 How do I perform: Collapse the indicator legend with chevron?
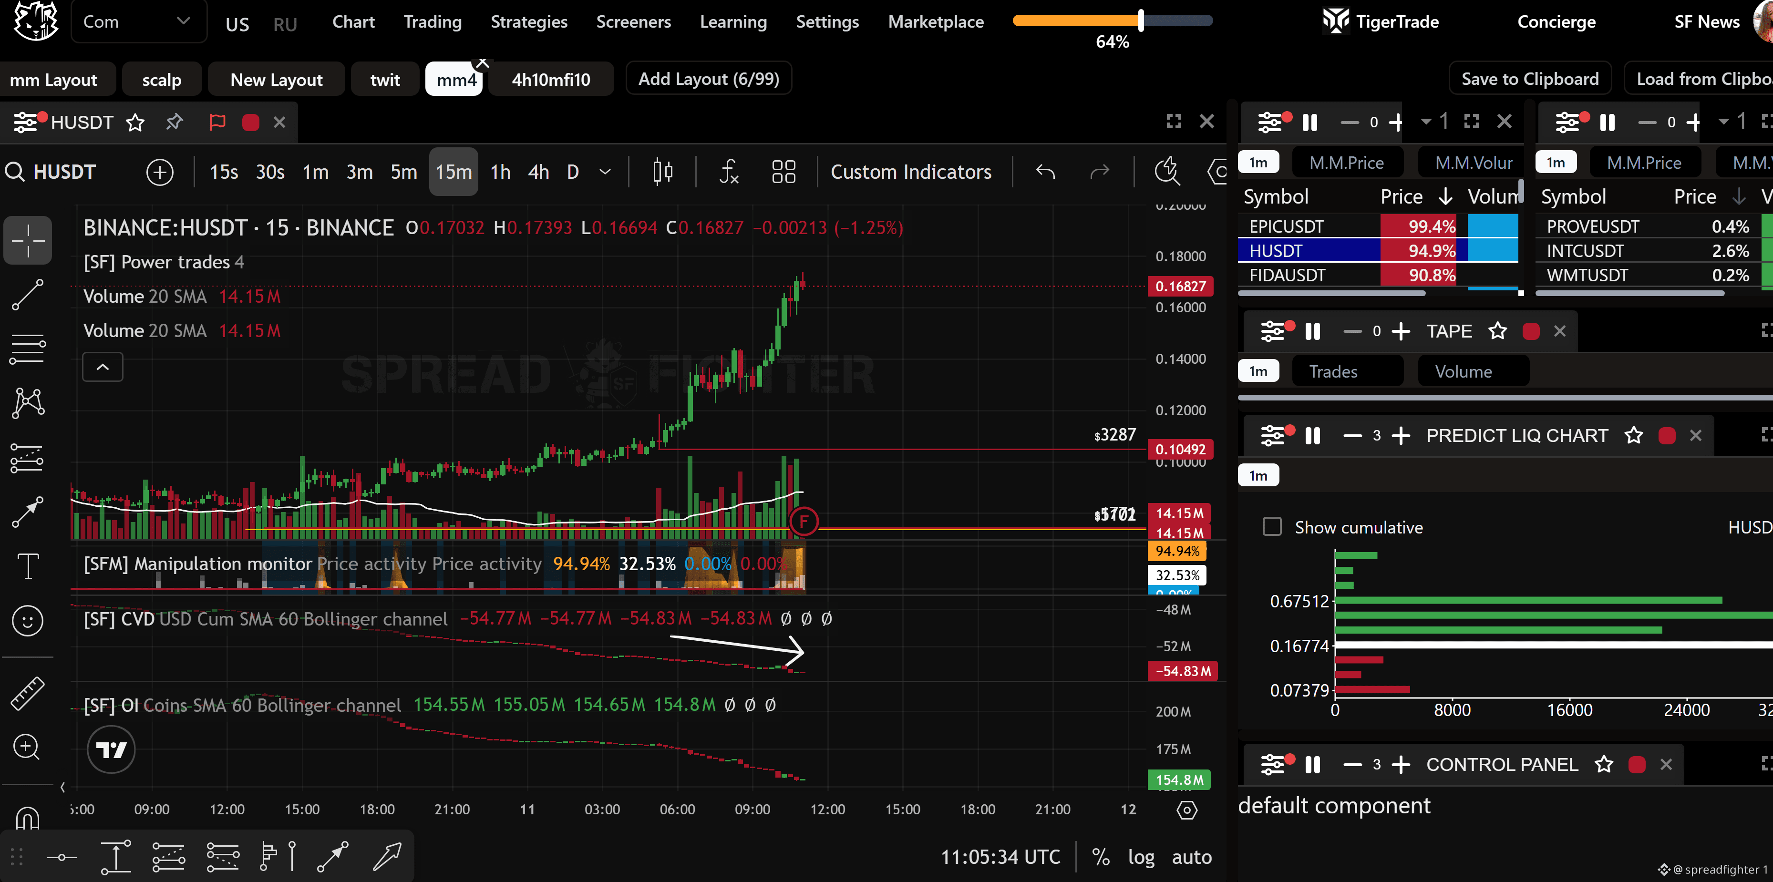coord(103,367)
